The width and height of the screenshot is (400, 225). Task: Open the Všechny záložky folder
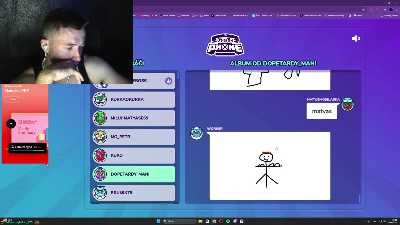tap(389, 16)
